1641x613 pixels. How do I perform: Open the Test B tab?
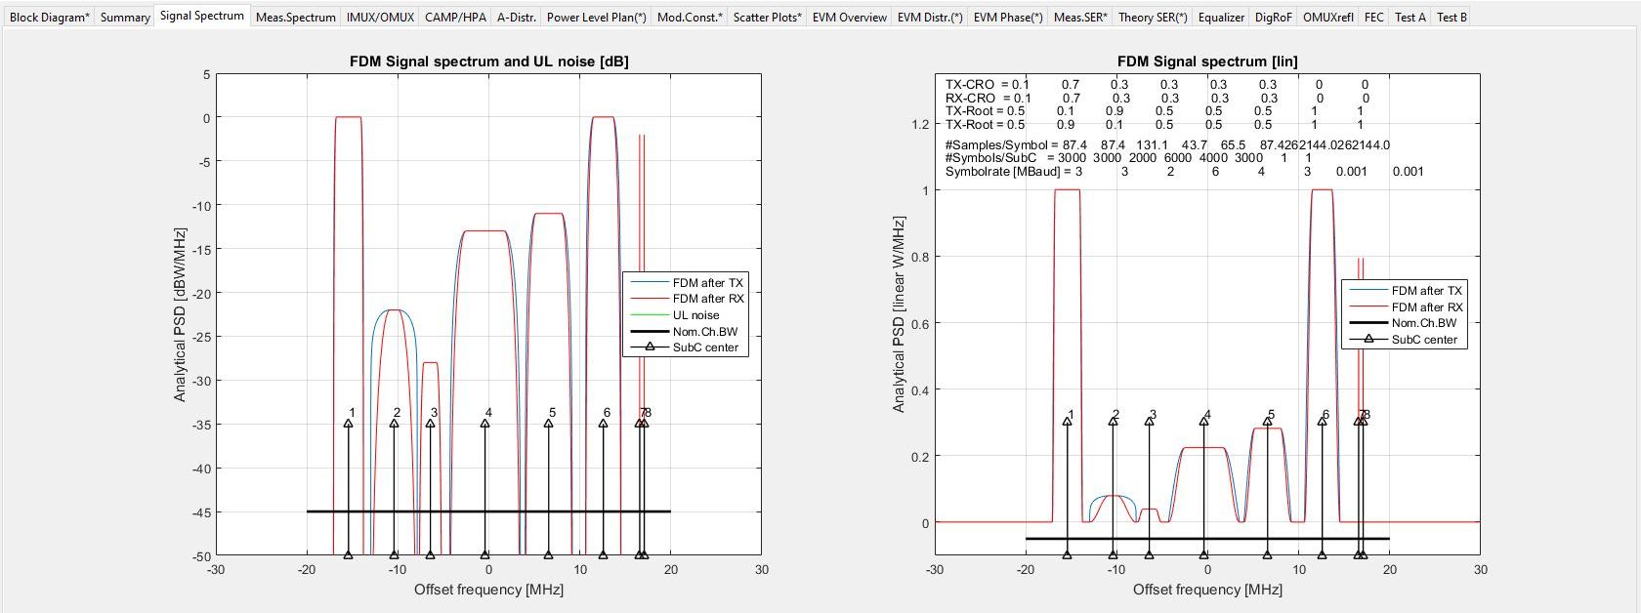tap(1452, 18)
